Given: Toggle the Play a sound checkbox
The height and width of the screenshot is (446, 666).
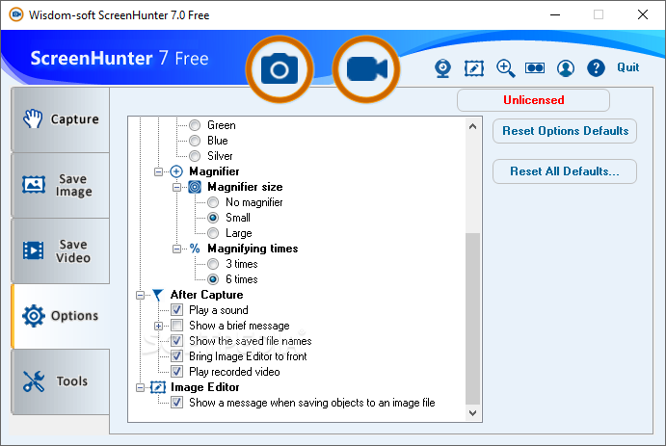Looking at the screenshot, I should [176, 310].
